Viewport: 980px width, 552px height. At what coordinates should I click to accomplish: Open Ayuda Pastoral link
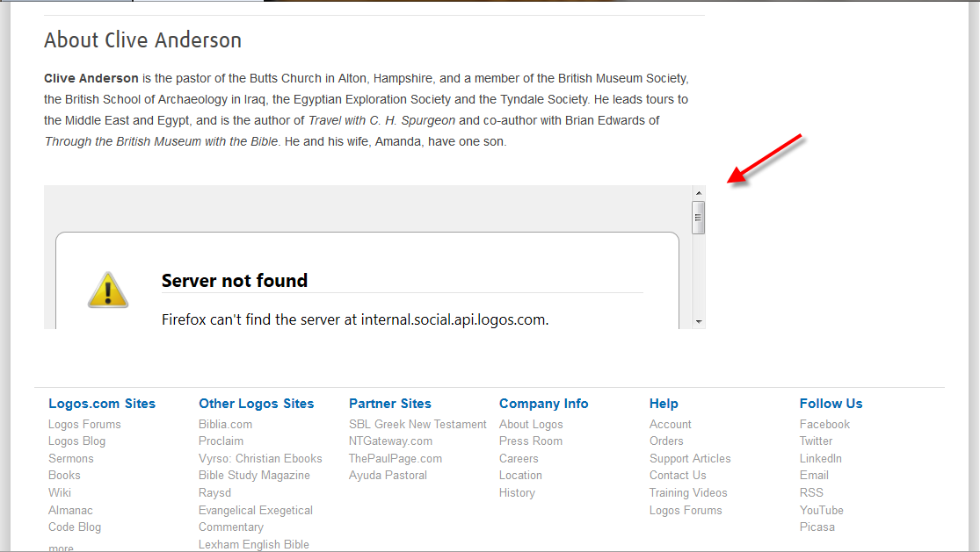[388, 476]
